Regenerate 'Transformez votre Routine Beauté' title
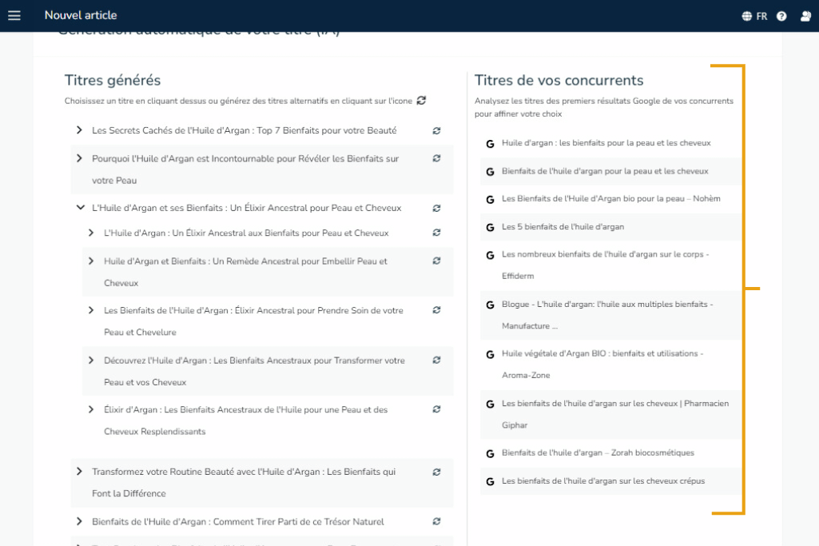This screenshot has width=819, height=546. (436, 472)
